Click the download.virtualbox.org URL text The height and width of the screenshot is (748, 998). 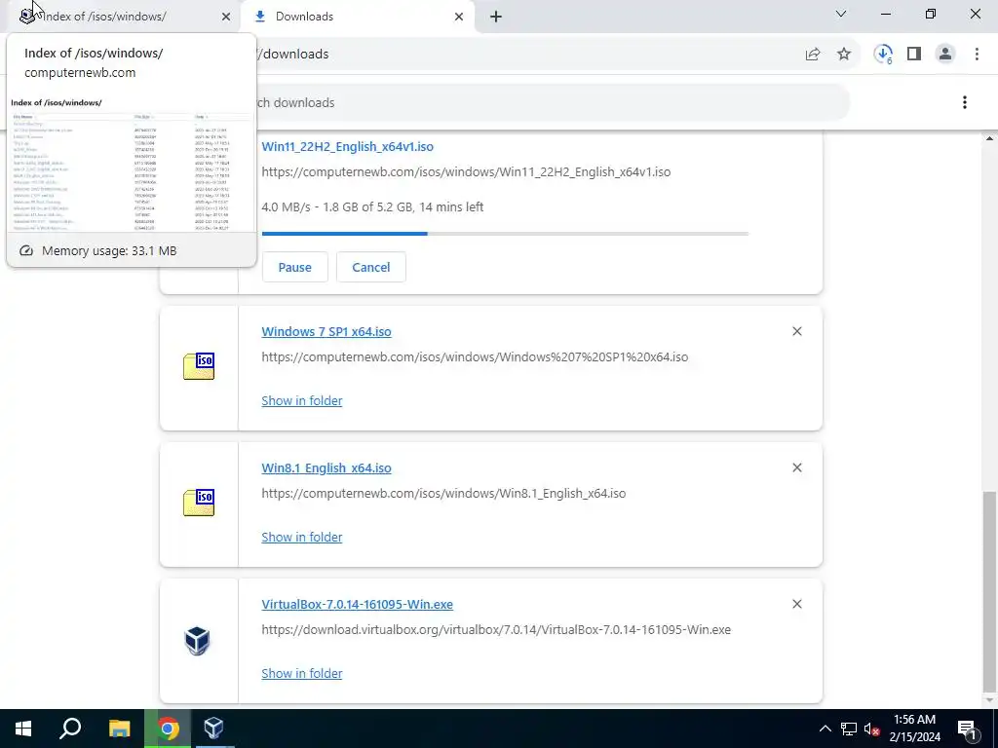pyautogui.click(x=496, y=630)
